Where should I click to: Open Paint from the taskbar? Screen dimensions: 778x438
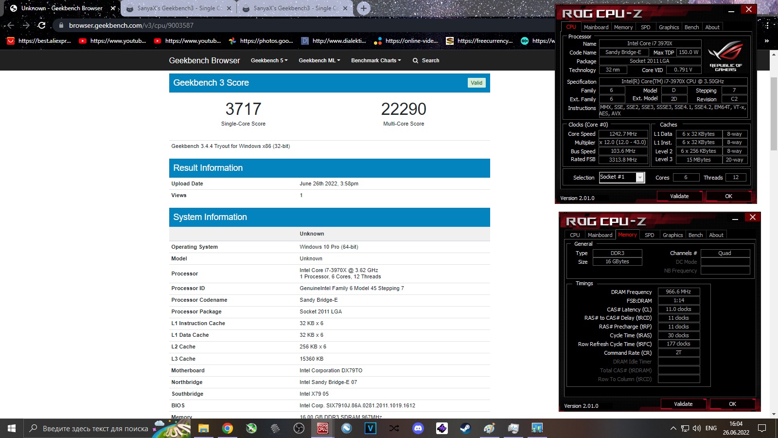click(489, 428)
